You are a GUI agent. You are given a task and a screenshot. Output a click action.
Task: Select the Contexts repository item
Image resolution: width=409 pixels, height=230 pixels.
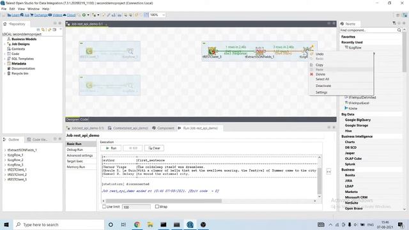click(18, 49)
